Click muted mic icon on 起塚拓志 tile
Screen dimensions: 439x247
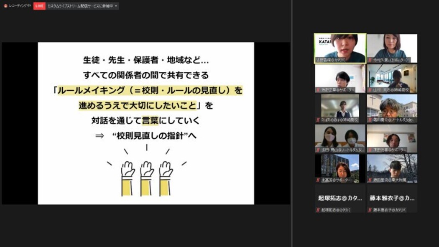(x=318, y=210)
